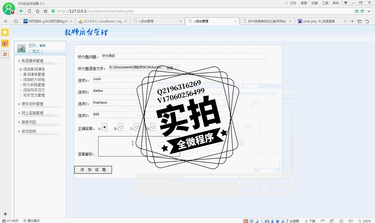Open the 查看 menu
The image size is (375, 223).
click(304, 3)
